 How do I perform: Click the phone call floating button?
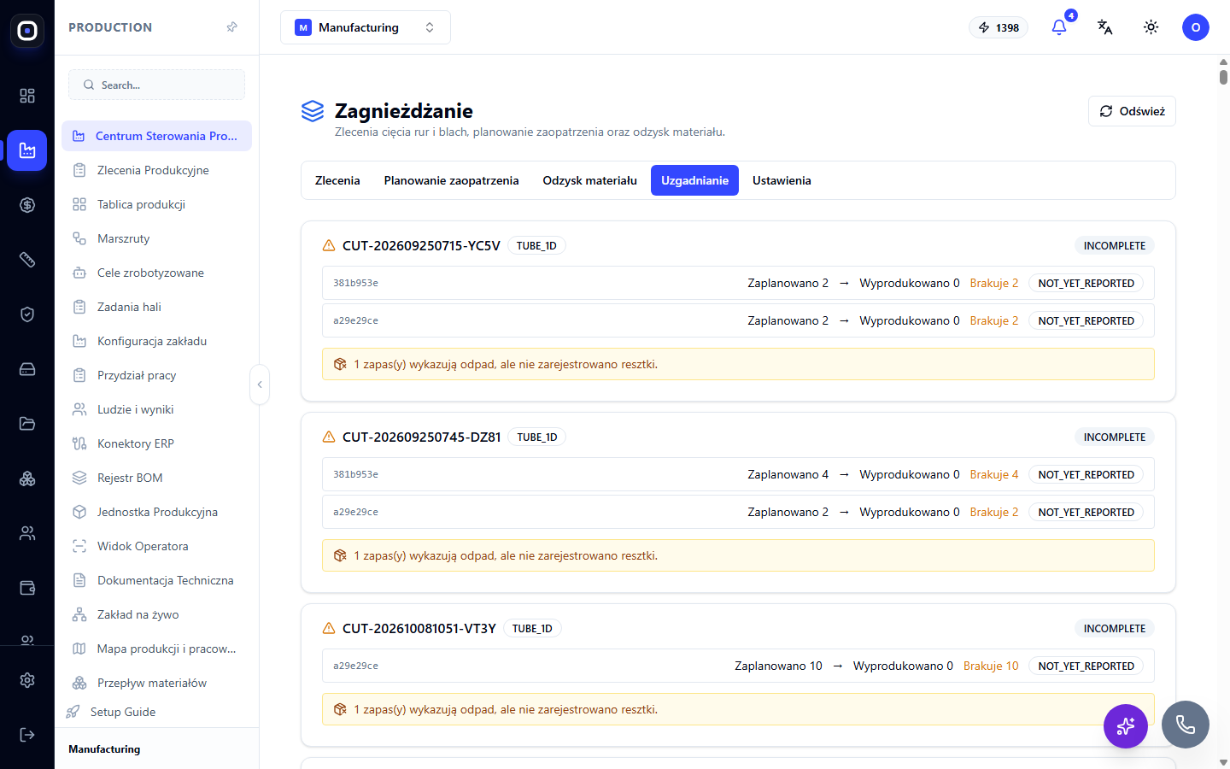(1186, 725)
